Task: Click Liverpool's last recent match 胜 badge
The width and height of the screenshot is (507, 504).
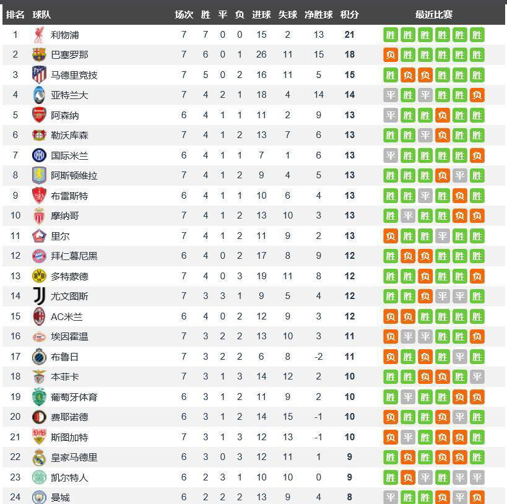Action: click(477, 35)
